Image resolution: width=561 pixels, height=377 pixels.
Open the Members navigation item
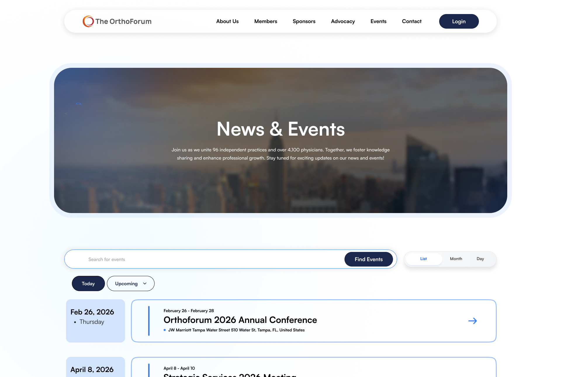click(266, 21)
